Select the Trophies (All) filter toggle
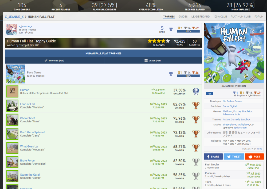 coord(55,61)
